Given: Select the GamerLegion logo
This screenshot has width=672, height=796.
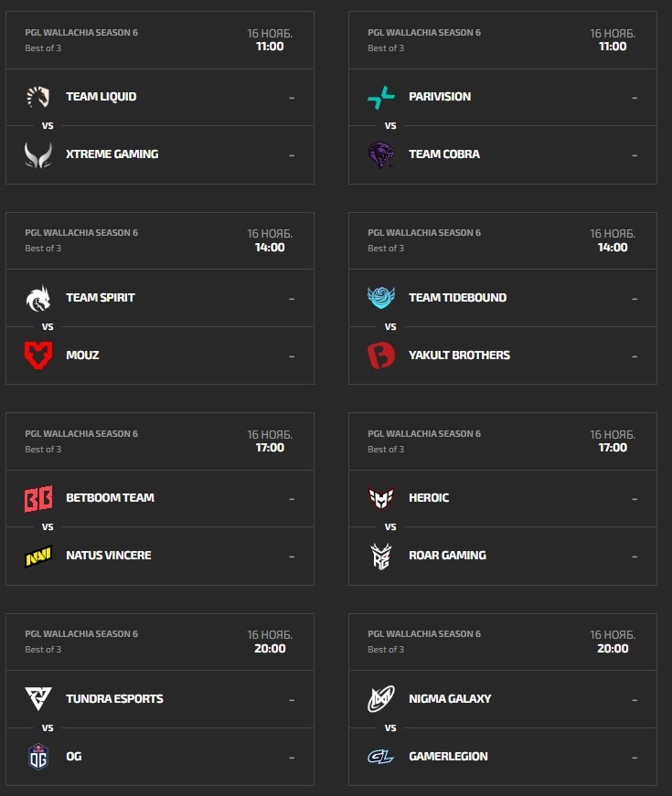Looking at the screenshot, I should point(381,757).
